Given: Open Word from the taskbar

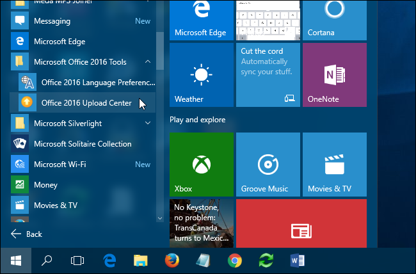Looking at the screenshot, I should click(x=297, y=261).
